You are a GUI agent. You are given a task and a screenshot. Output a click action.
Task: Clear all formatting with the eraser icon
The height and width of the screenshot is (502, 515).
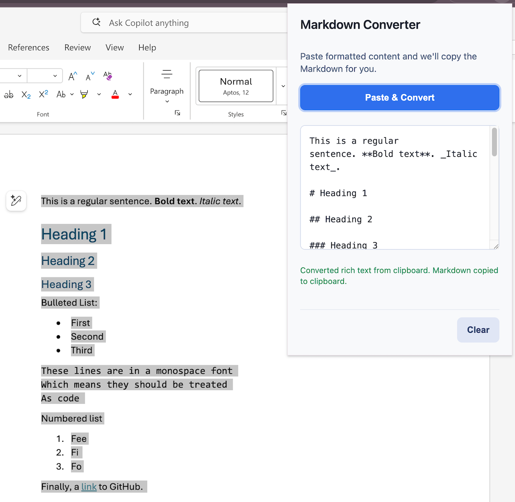click(107, 76)
